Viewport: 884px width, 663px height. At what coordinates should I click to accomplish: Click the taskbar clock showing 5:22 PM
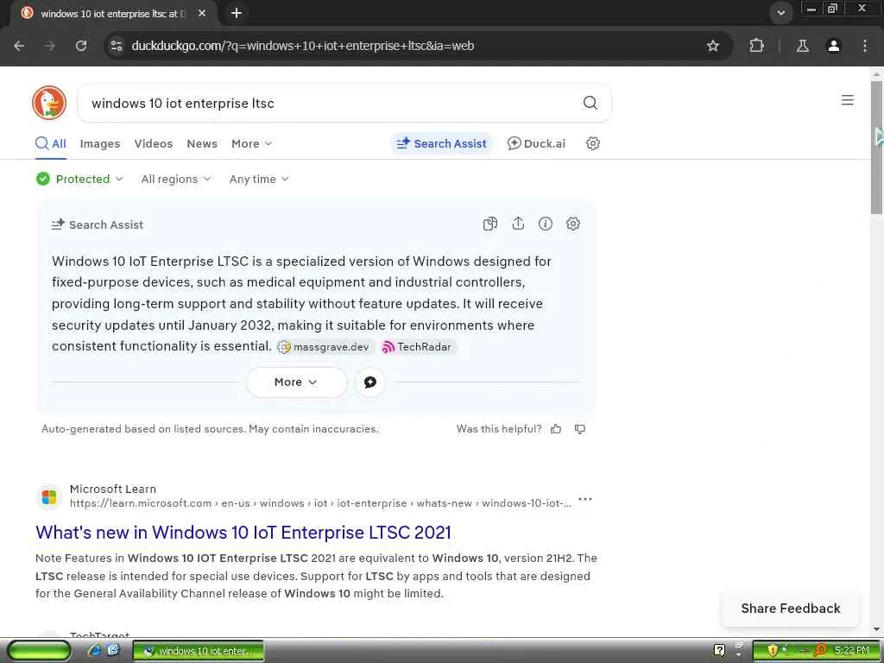pyautogui.click(x=852, y=650)
